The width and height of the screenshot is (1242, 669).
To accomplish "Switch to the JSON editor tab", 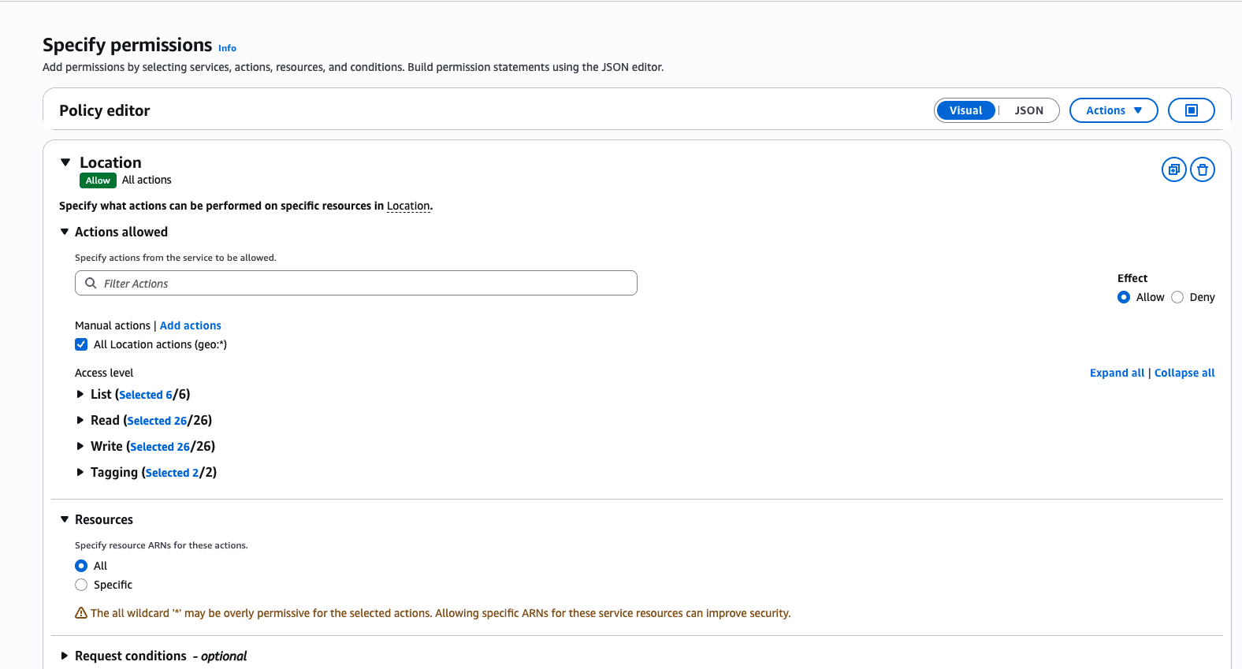I will point(1028,110).
